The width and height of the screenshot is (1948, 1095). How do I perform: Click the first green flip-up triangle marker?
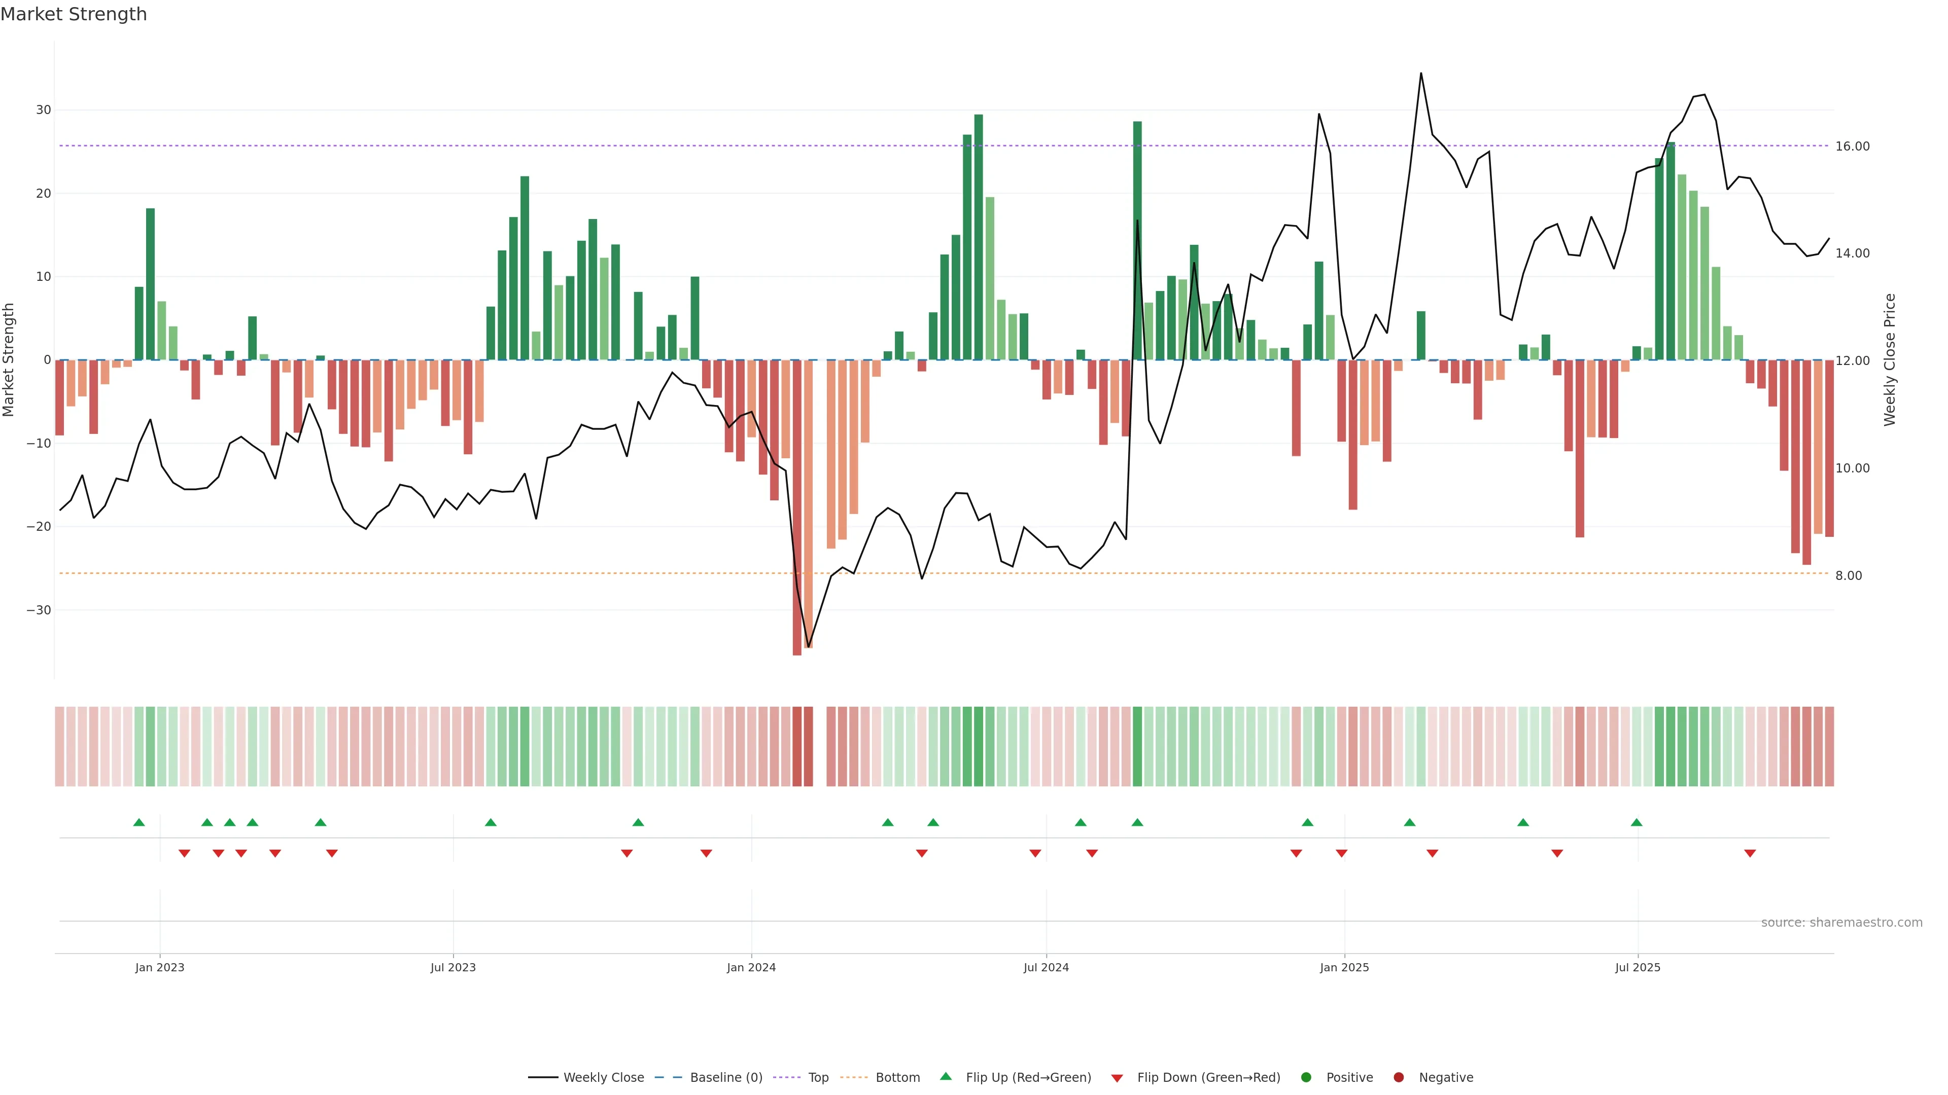139,822
